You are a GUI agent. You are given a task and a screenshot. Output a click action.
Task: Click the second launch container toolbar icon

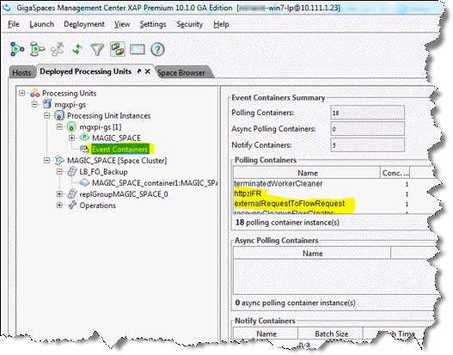[x=37, y=49]
